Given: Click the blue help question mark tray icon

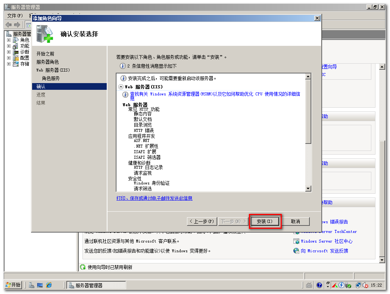Looking at the screenshot, I should coord(319,285).
